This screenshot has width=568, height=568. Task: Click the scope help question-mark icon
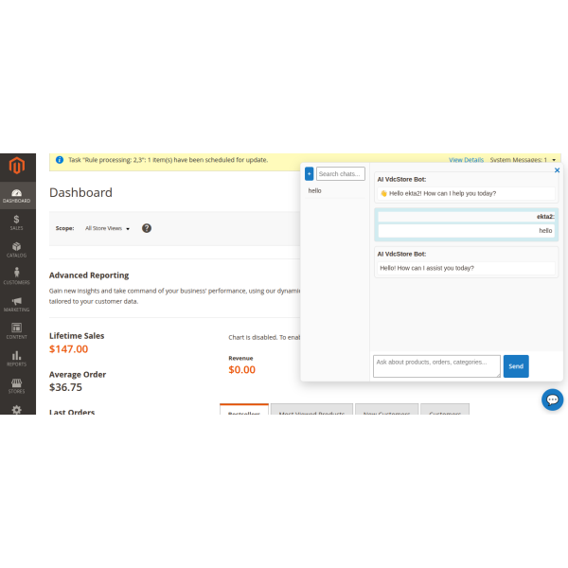147,228
